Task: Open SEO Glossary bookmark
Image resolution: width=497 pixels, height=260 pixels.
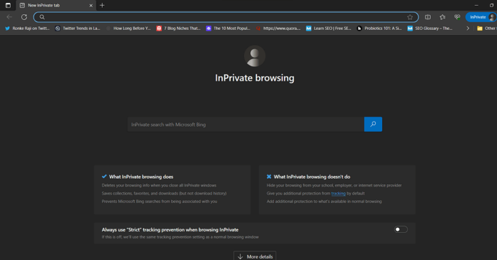Action: (430, 28)
